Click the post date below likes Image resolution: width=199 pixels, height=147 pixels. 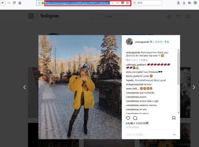pyautogui.click(x=132, y=127)
